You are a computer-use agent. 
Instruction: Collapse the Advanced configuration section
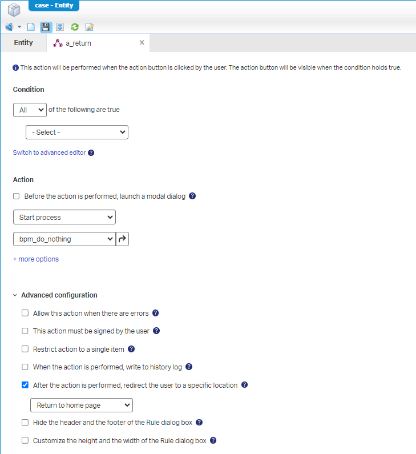coord(15,295)
